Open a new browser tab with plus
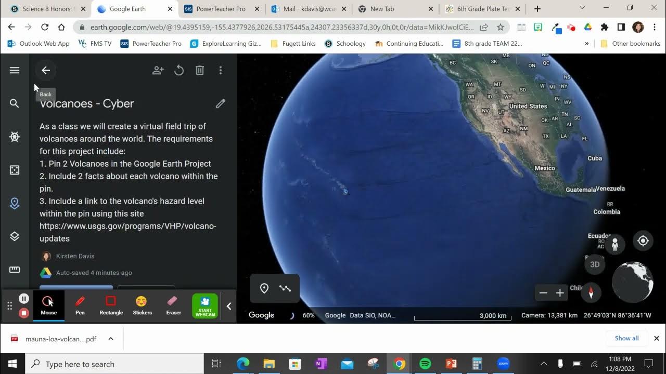This screenshot has width=666, height=374. point(537,9)
